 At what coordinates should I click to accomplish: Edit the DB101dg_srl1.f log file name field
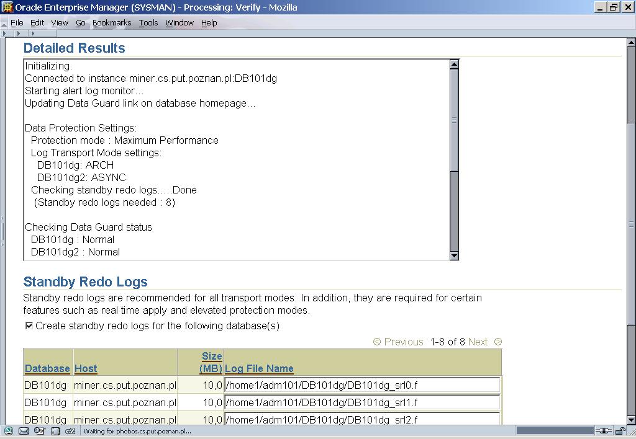tap(362, 402)
